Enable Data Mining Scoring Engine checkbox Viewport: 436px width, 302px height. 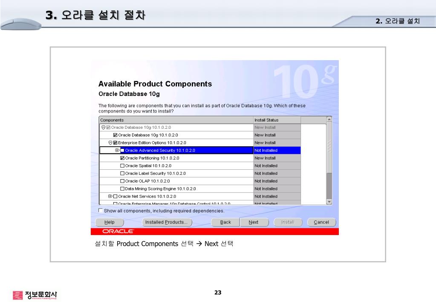pos(122,189)
